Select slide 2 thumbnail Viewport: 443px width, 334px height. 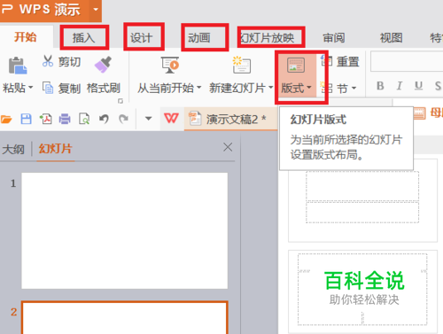pos(124,317)
